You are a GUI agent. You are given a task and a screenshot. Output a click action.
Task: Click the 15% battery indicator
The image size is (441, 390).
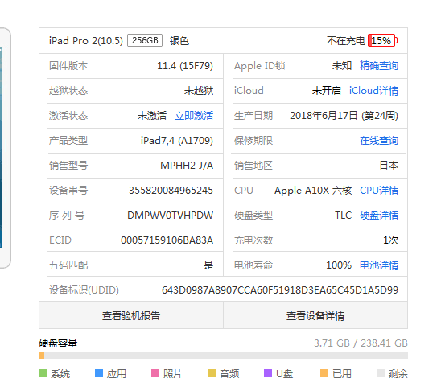[x=382, y=41]
